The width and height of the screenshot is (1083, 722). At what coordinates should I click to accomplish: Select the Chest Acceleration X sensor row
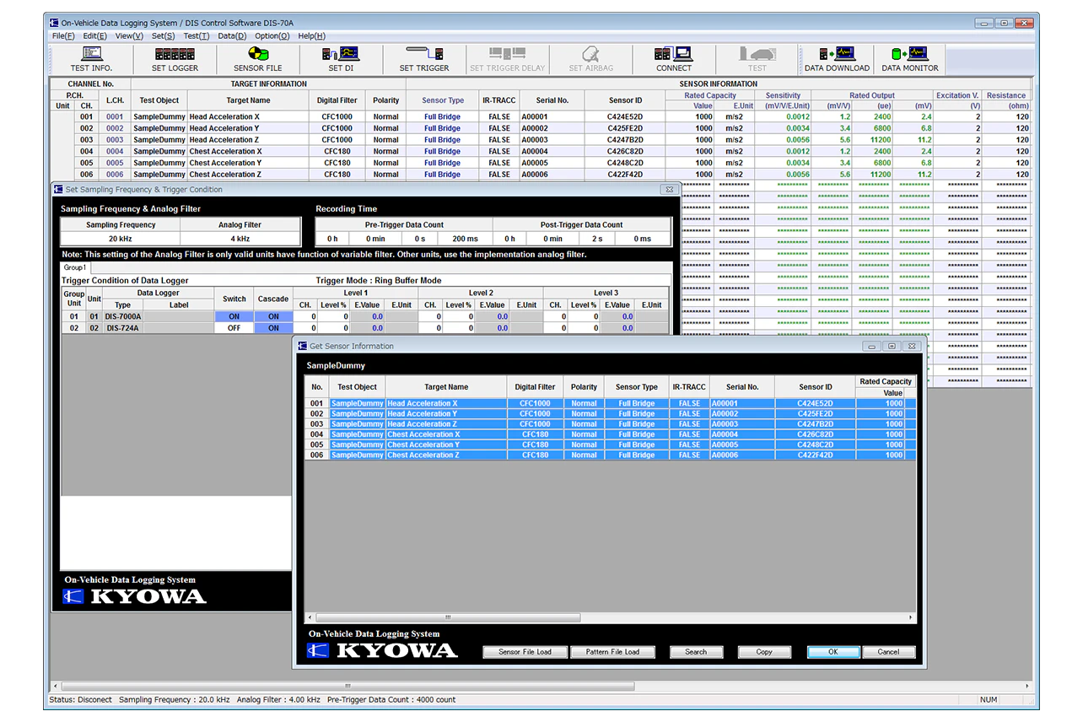click(x=423, y=434)
